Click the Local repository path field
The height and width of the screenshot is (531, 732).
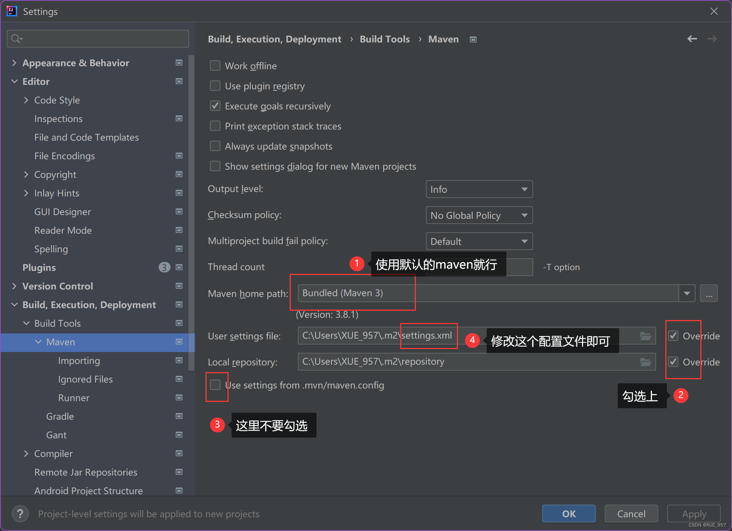pos(477,362)
